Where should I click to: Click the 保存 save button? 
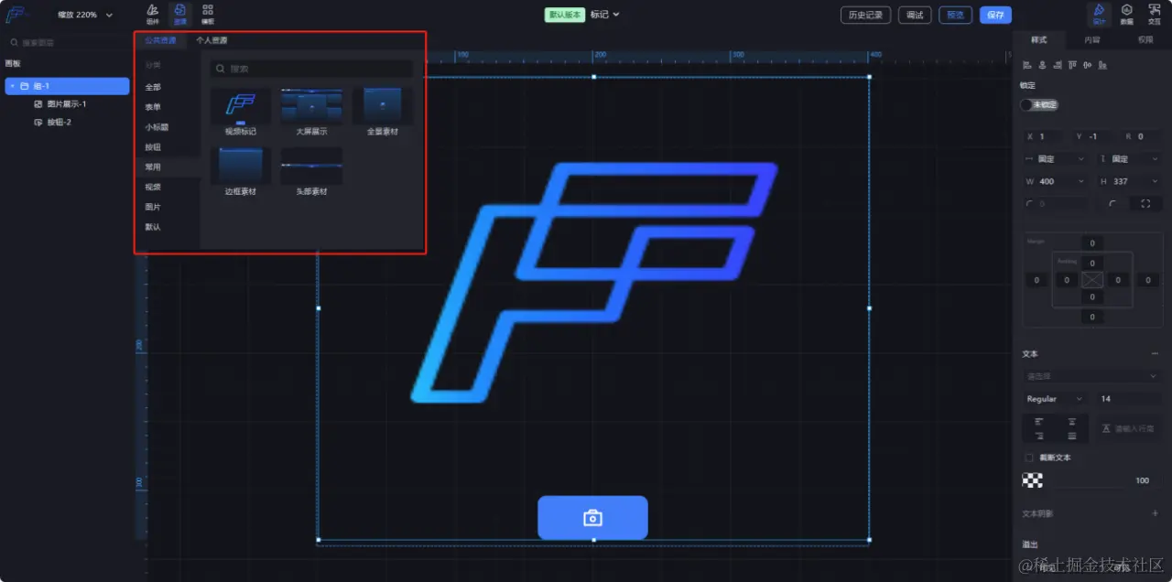(x=995, y=15)
